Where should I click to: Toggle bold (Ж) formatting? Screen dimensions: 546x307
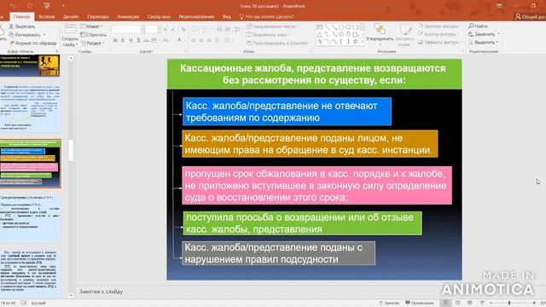pos(115,40)
